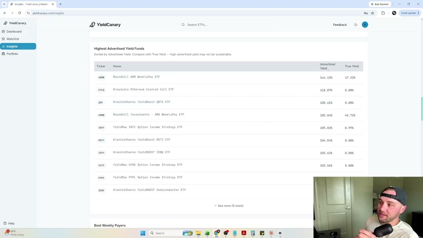Click the ARMW ticker badge

pyautogui.click(x=101, y=77)
